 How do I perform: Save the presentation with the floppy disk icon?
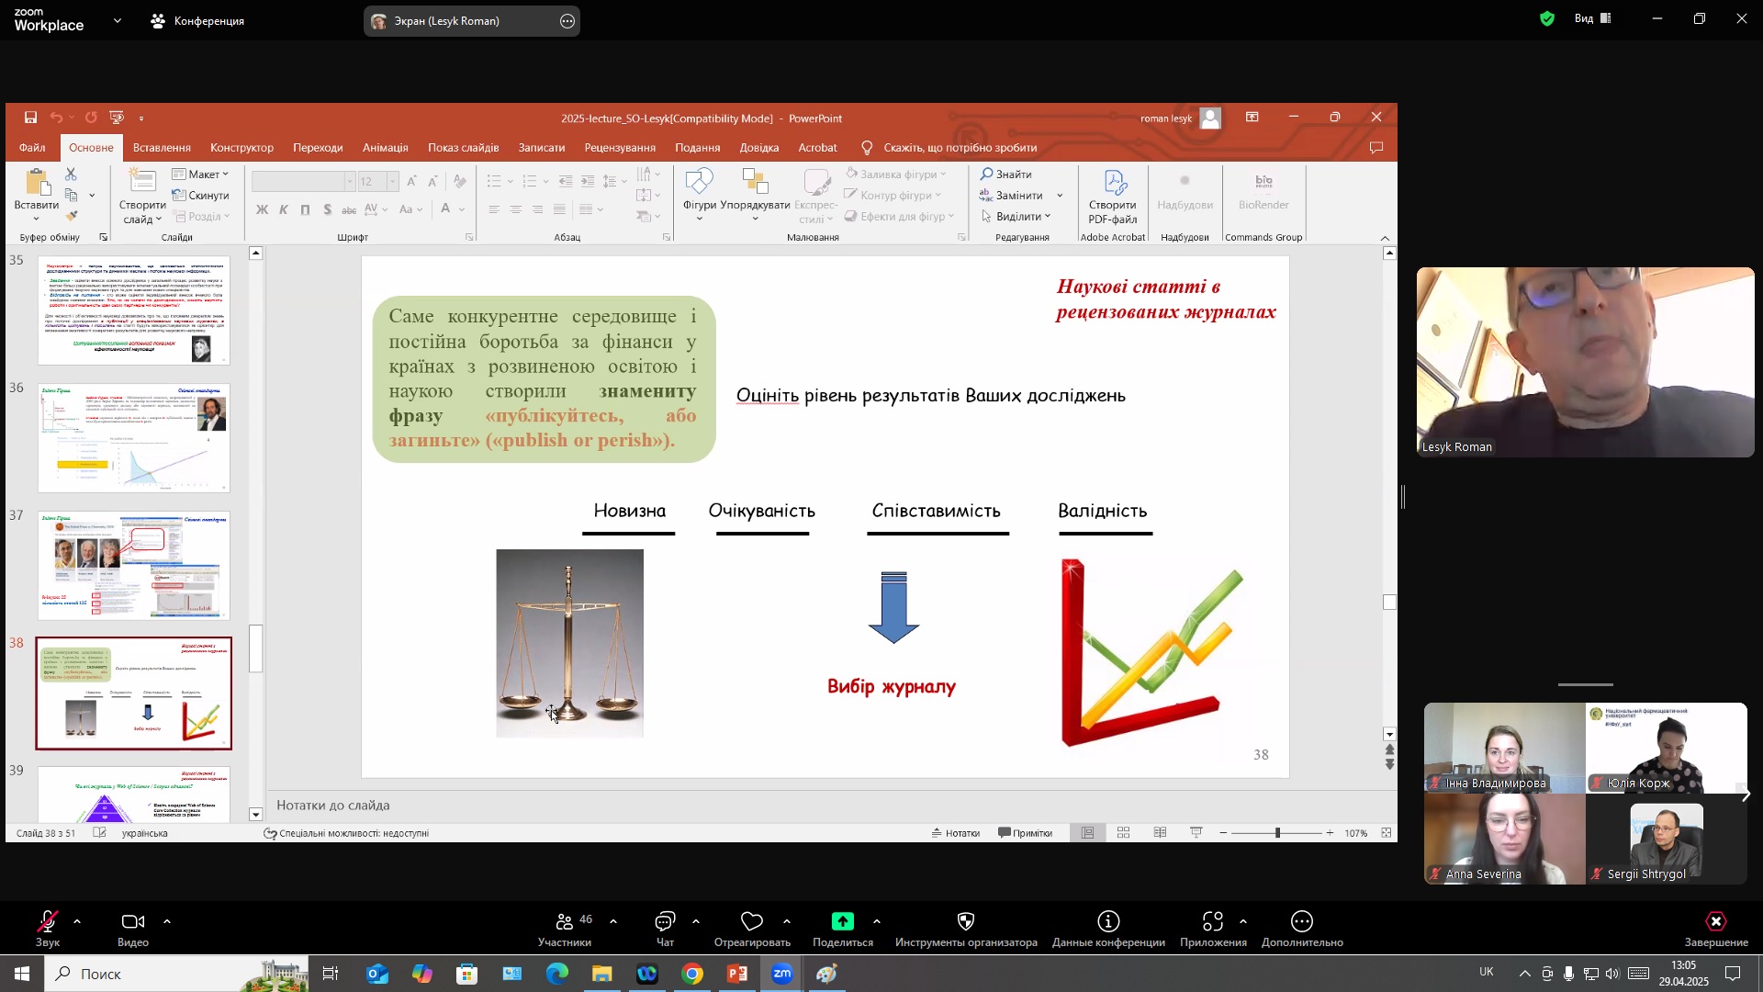[x=30, y=118]
